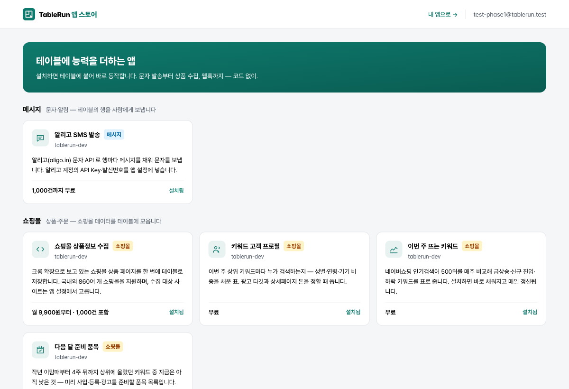Click the 쇼핑몰 tag on 키워드 고객 프로필
569x389 pixels.
click(x=294, y=246)
